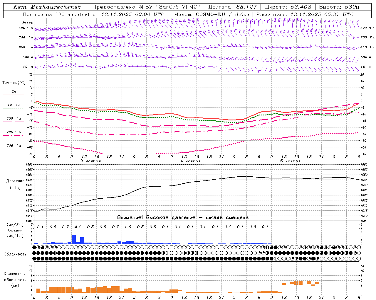The width and height of the screenshot is (376, 300).
Task: Click the Облачность cloudiness label
Action: [x=15, y=254]
